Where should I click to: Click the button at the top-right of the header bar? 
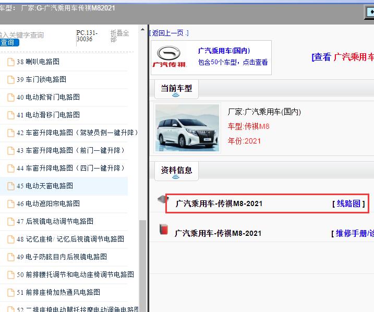(x=369, y=12)
